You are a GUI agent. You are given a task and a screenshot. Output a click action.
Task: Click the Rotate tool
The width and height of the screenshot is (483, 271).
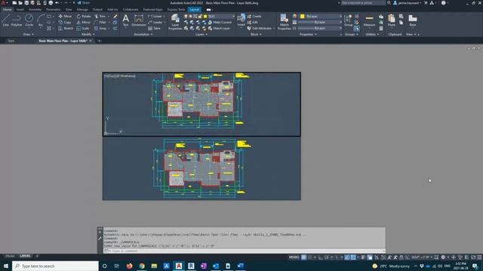pyautogui.click(x=84, y=16)
